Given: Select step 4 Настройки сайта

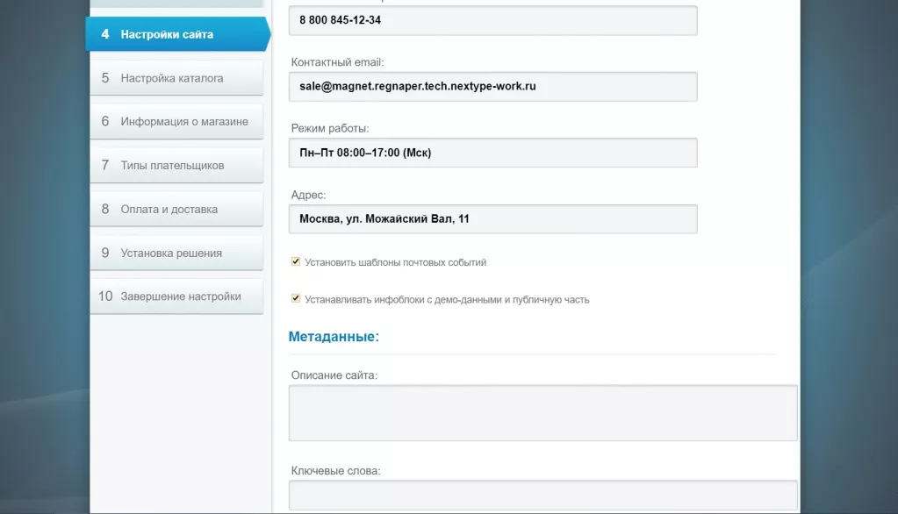Looking at the screenshot, I should pos(177,34).
